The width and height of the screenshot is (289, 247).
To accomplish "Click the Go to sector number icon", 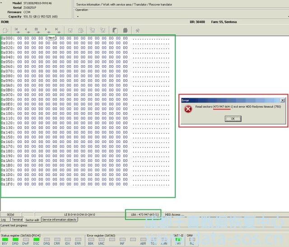I will 37,30.
